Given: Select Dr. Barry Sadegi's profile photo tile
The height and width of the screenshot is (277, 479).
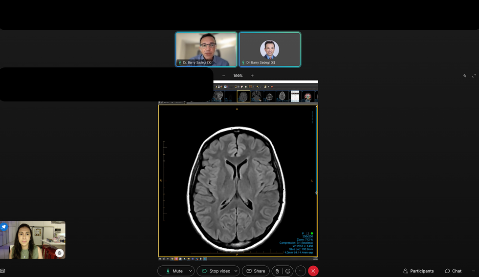Looking at the screenshot, I should [270, 49].
